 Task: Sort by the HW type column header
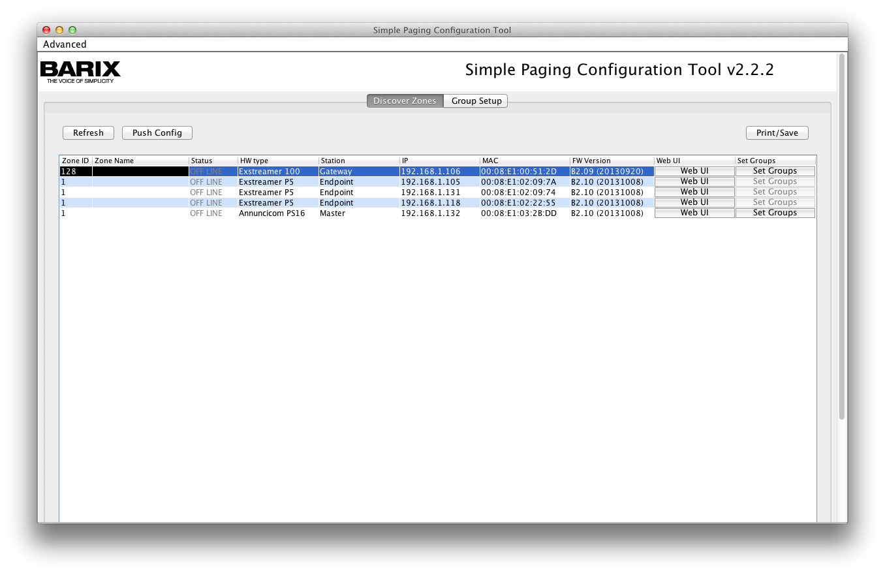[277, 161]
